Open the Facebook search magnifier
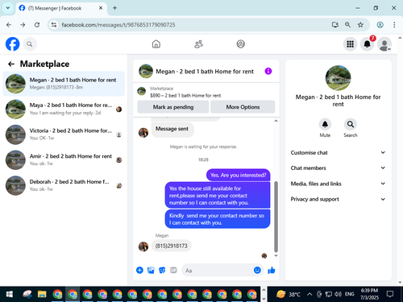403x302 pixels. [30, 44]
